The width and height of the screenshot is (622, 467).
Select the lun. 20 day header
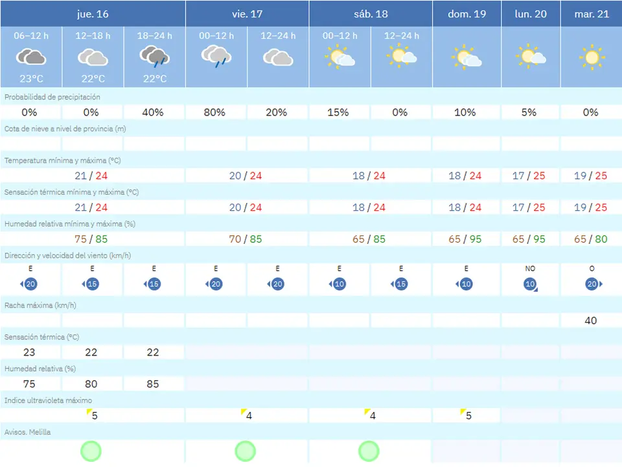531,14
